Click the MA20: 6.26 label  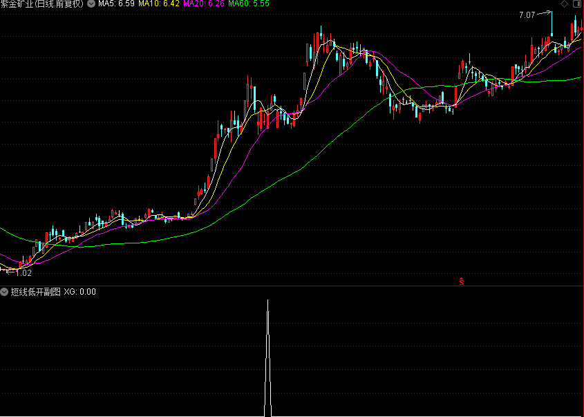pos(204,3)
